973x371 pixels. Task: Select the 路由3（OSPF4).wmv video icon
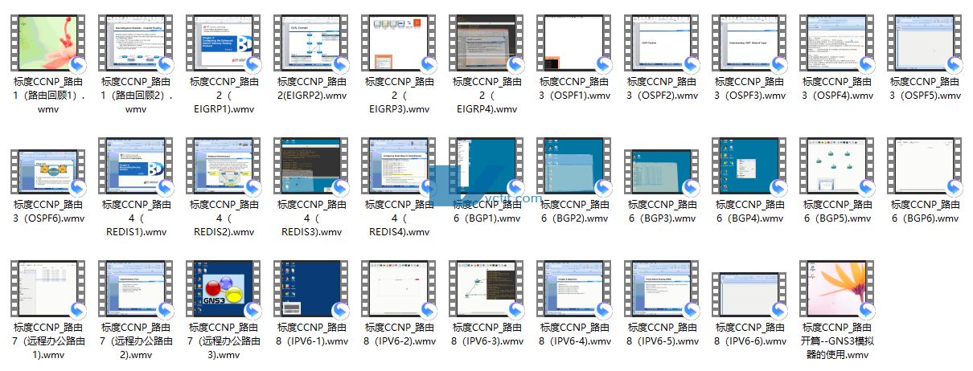point(837,43)
